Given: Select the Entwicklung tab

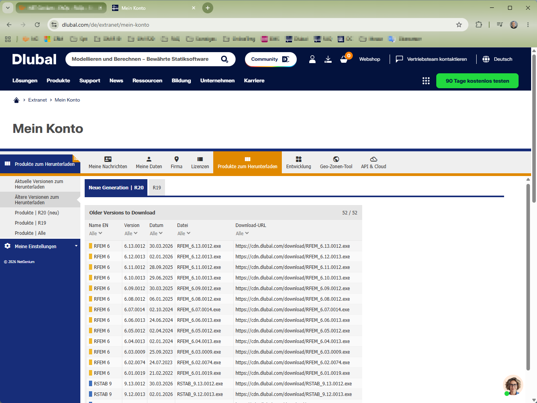Looking at the screenshot, I should pos(299,163).
